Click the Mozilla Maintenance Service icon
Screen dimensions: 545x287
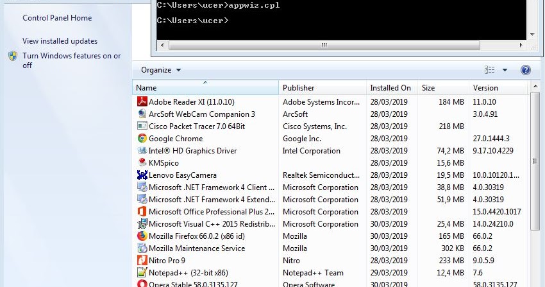pos(142,248)
